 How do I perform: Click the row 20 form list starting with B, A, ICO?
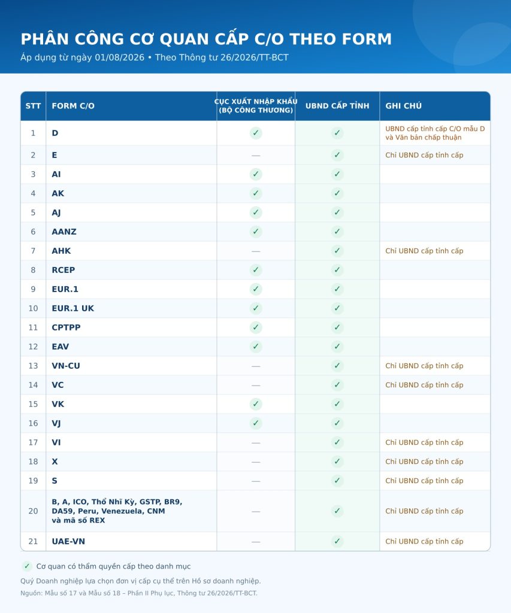click(117, 511)
